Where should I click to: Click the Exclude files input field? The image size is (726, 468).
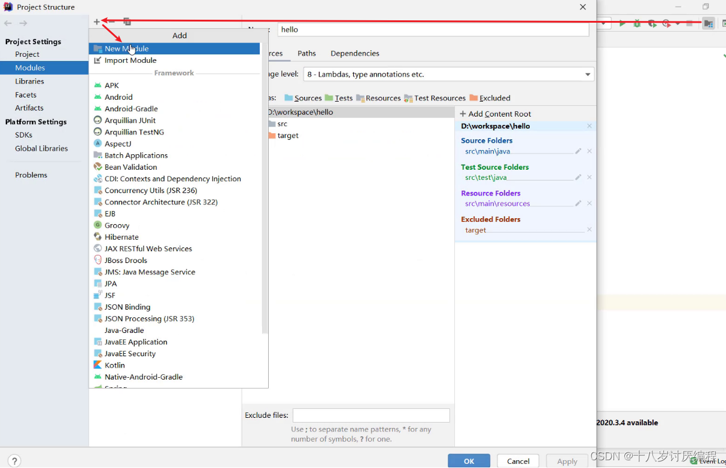(x=371, y=415)
